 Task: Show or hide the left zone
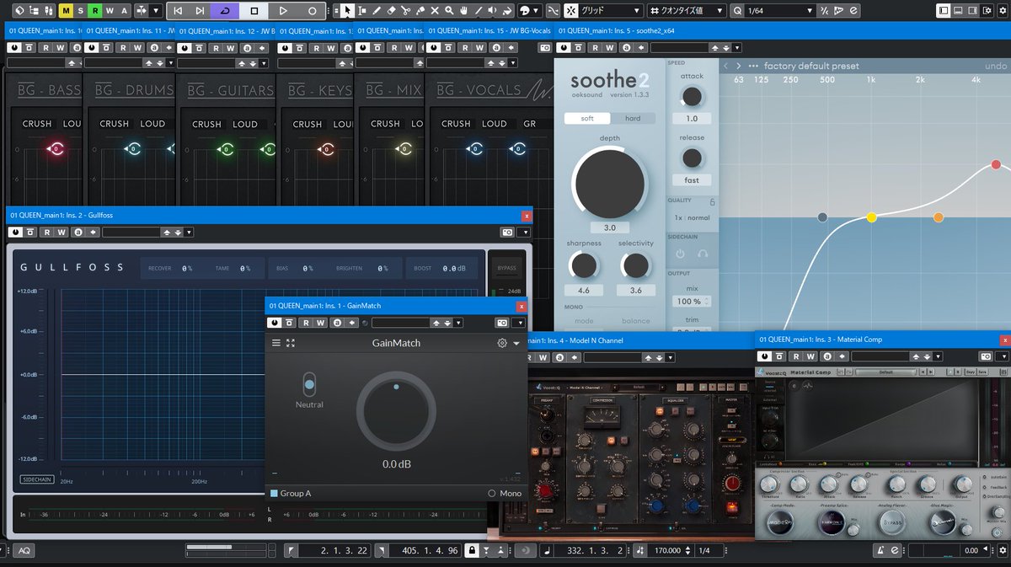click(x=944, y=11)
